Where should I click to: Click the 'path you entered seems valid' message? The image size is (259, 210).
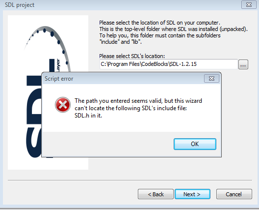tap(138, 101)
